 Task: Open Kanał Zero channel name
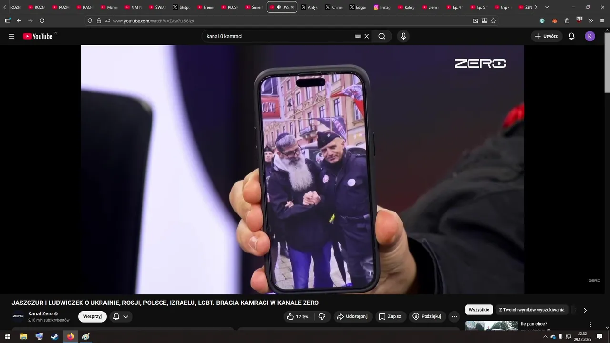[41, 313]
